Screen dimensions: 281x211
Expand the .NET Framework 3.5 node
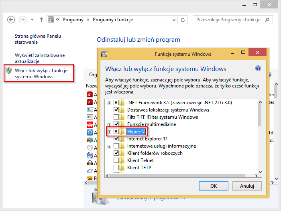pos(109,103)
